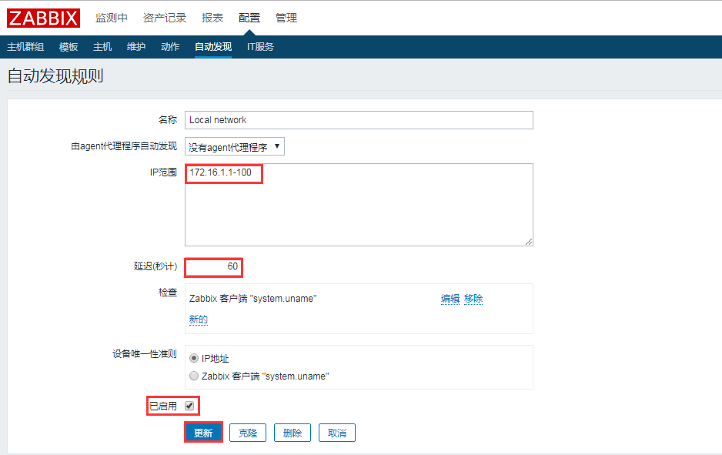
Task: Click the Zabbix 客户端 "system.uname" check text
Action: [252, 299]
